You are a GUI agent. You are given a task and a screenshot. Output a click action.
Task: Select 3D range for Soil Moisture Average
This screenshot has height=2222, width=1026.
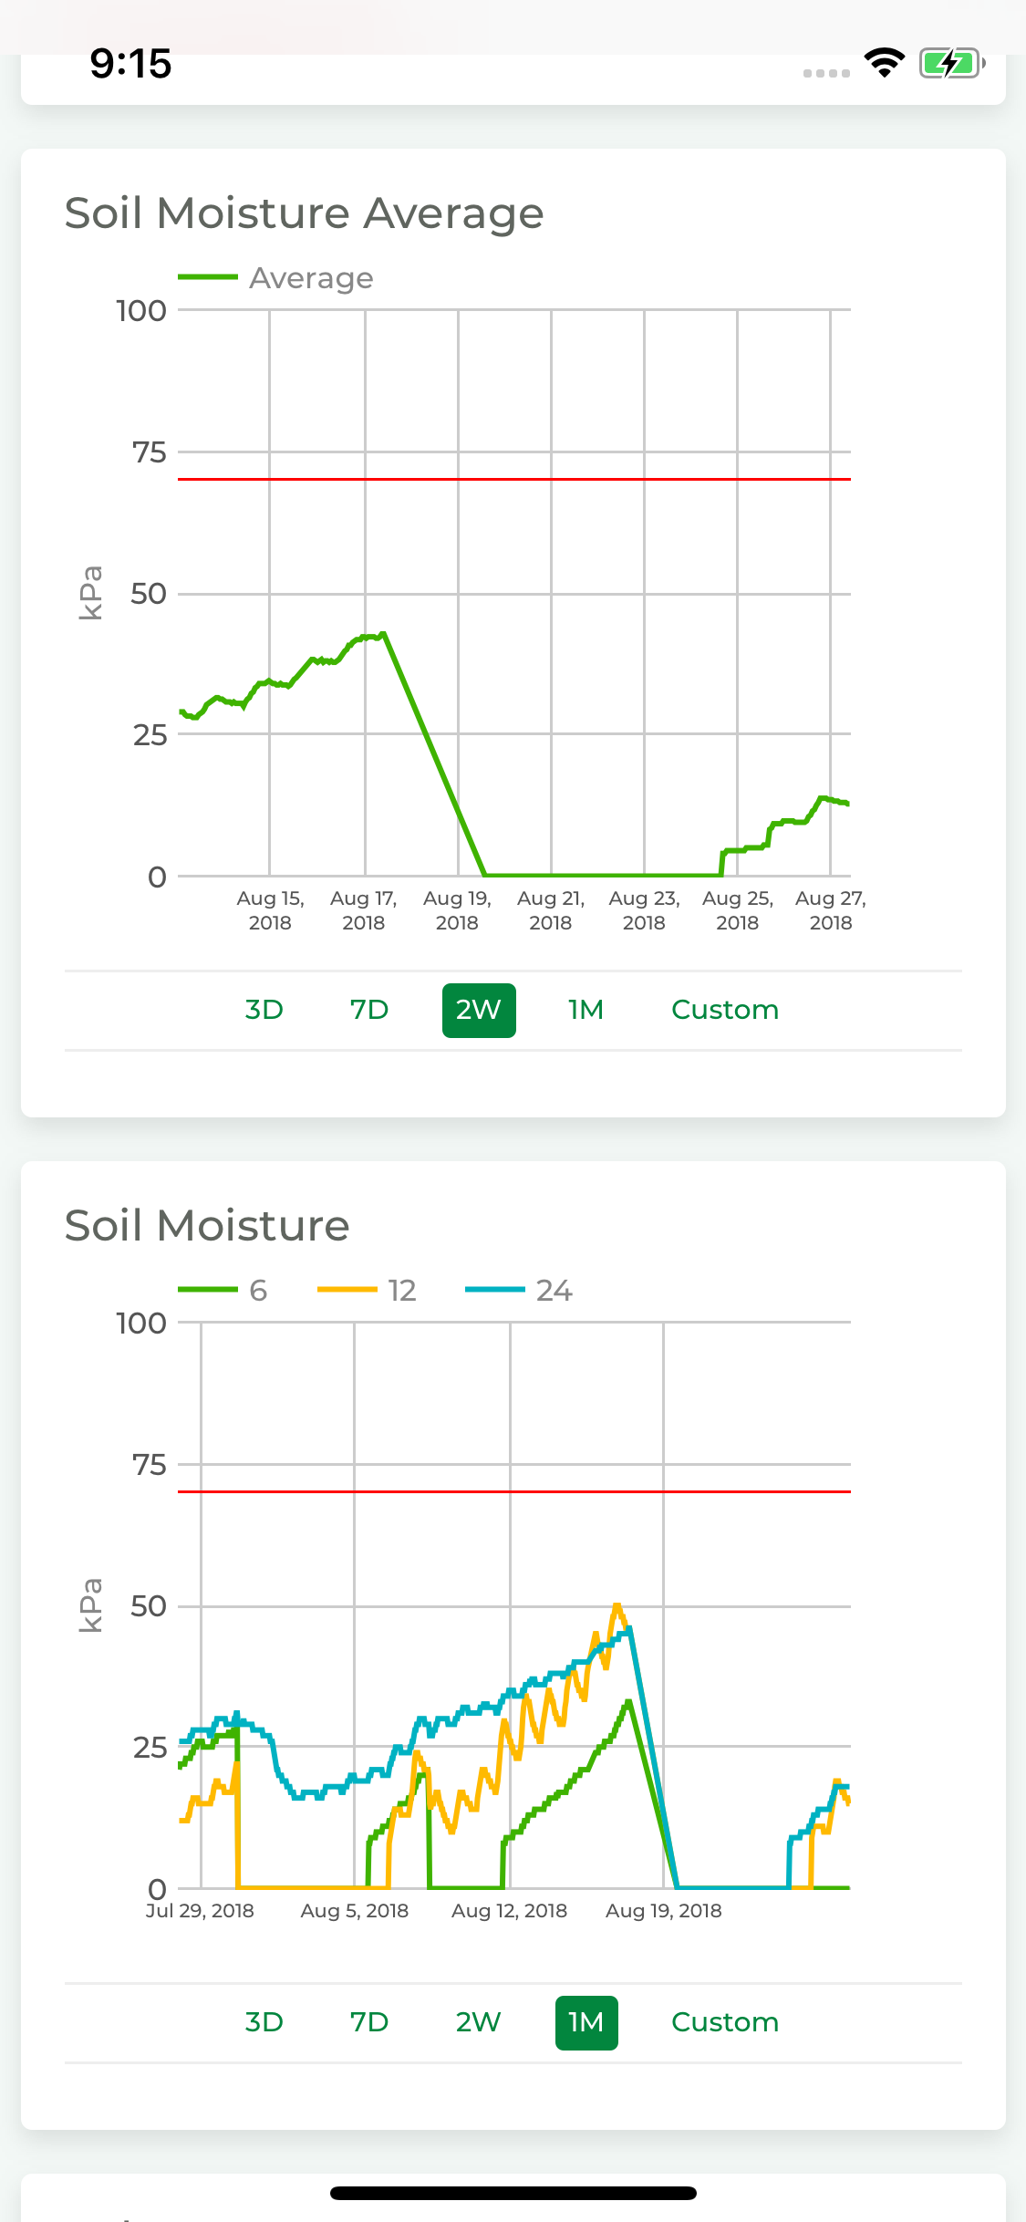[264, 1010]
